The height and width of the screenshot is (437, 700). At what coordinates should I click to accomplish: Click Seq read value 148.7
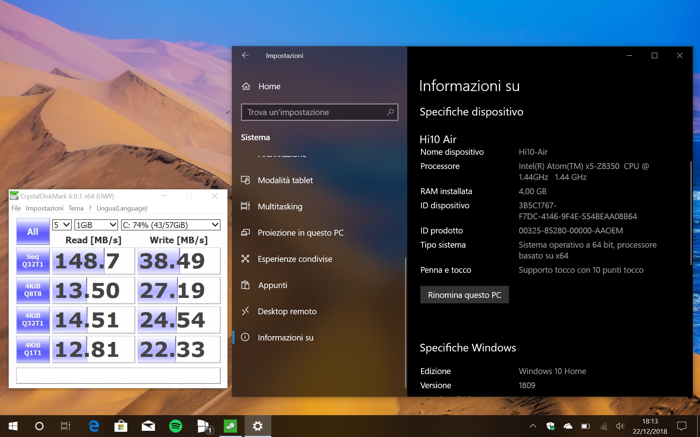point(94,261)
